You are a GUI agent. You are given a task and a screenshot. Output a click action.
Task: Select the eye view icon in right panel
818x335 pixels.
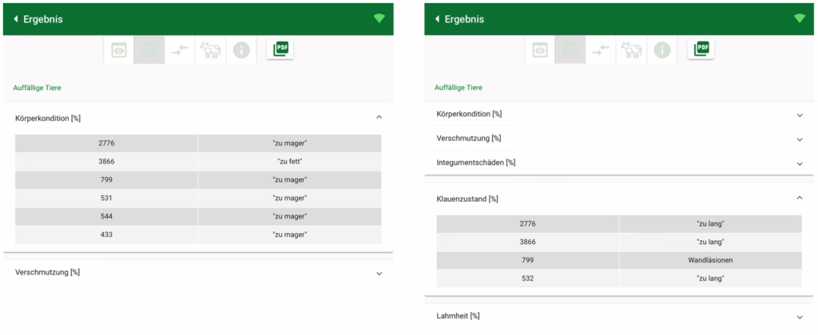pyautogui.click(x=540, y=50)
